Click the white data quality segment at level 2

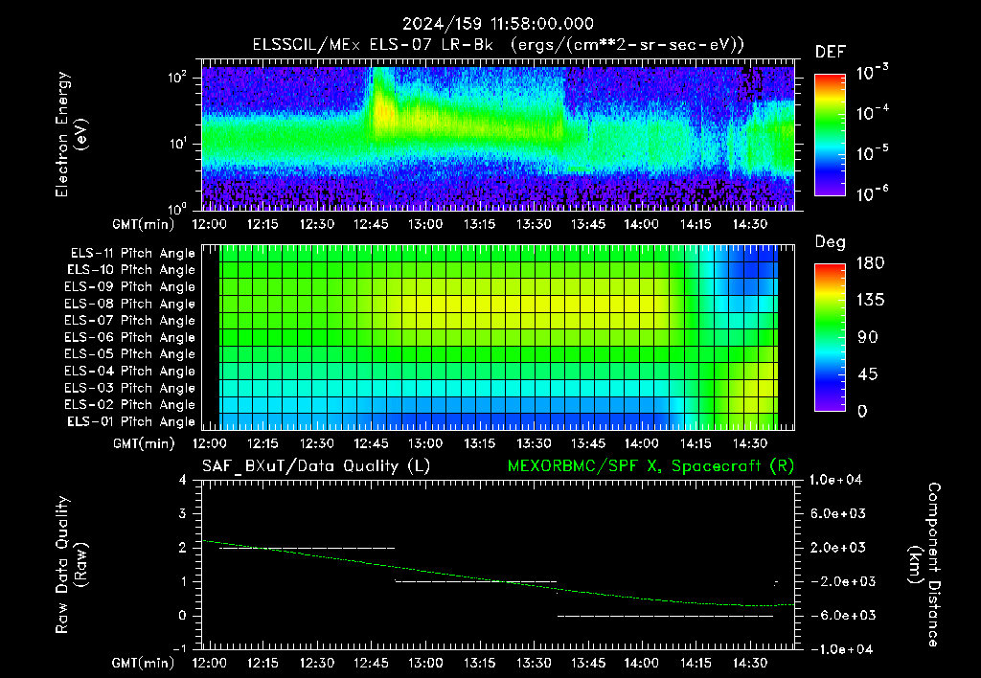(x=308, y=548)
